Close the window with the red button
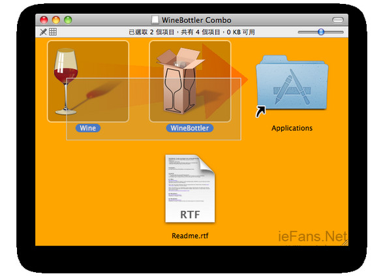The width and height of the screenshot is (383, 276). (44, 20)
